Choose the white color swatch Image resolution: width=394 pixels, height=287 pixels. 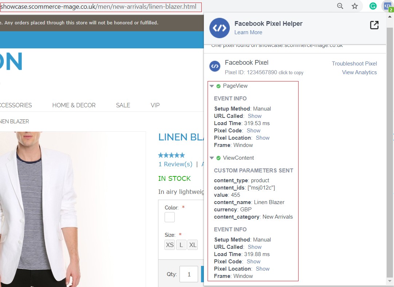pyautogui.click(x=170, y=217)
